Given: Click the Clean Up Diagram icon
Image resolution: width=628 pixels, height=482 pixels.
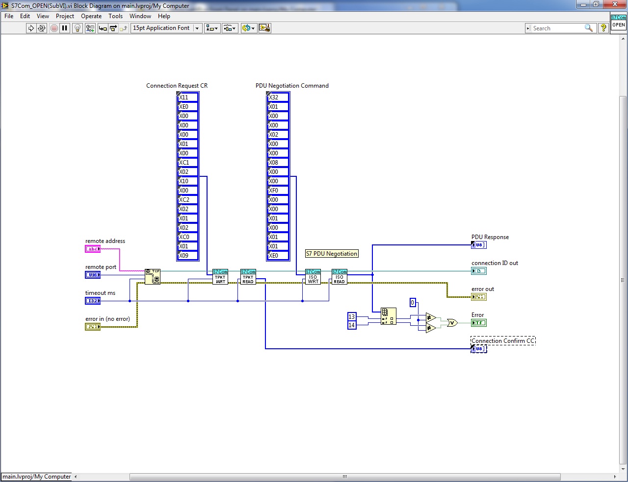Looking at the screenshot, I should click(x=264, y=28).
